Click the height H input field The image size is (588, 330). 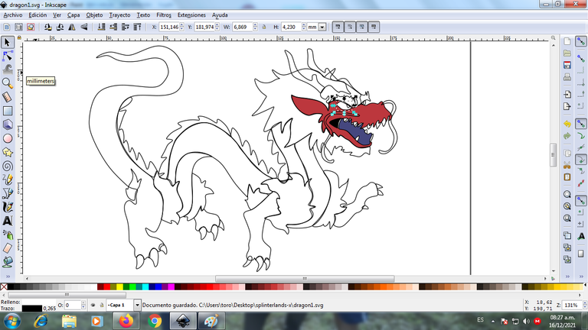291,27
